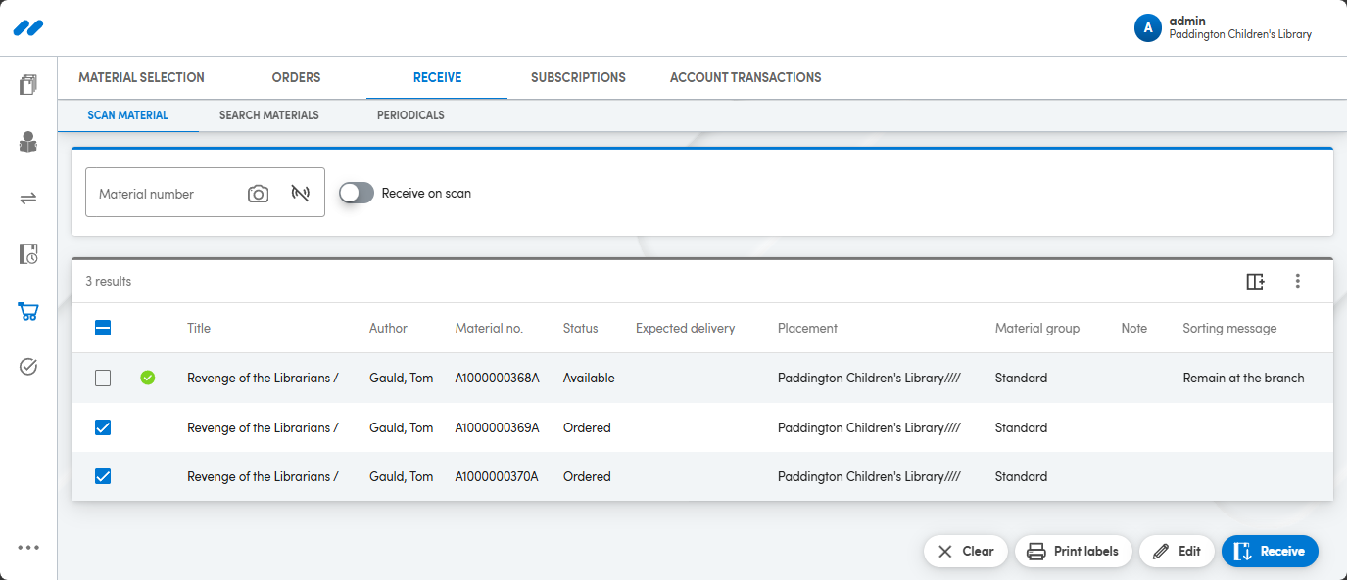Click the app logo in header

[27, 28]
